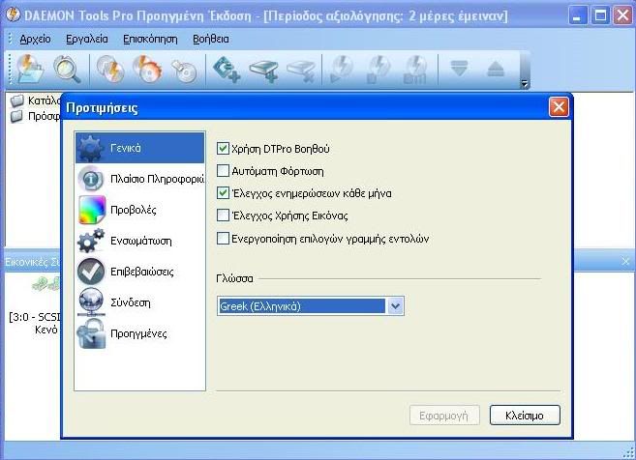The image size is (636, 460).
Task: Open the Γλώσσα language dropdown arrow
Action: tap(395, 306)
